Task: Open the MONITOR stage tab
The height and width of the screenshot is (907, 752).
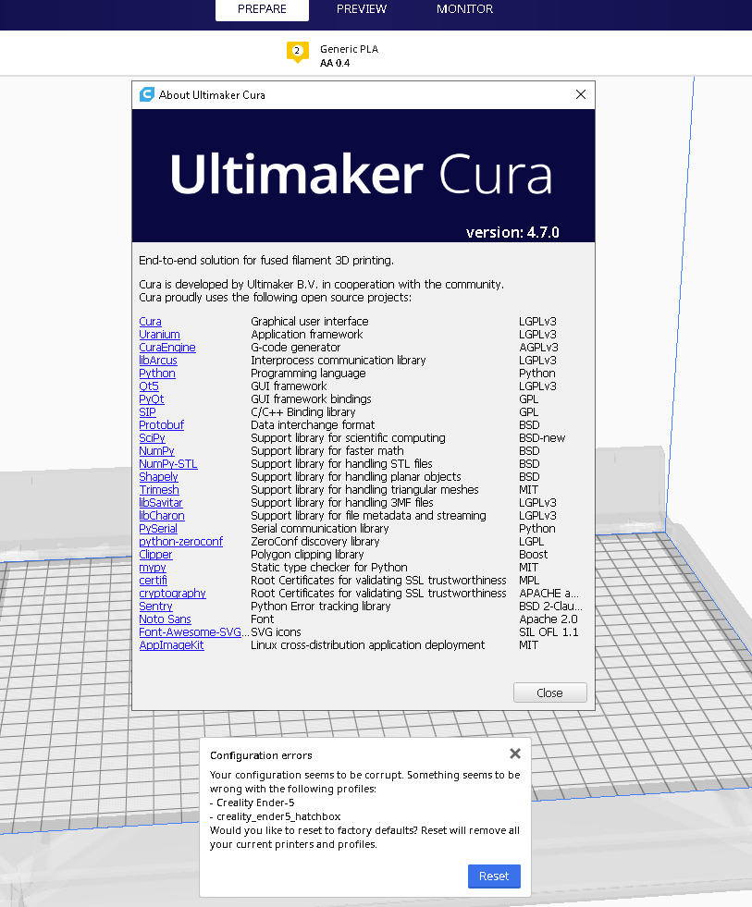Action: (464, 9)
